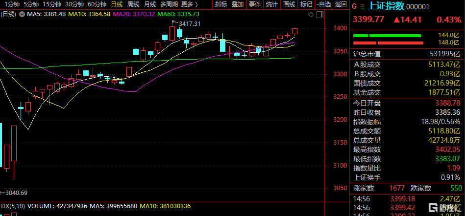Click the 沪总市值 row
The image size is (465, 216).
click(x=407, y=54)
